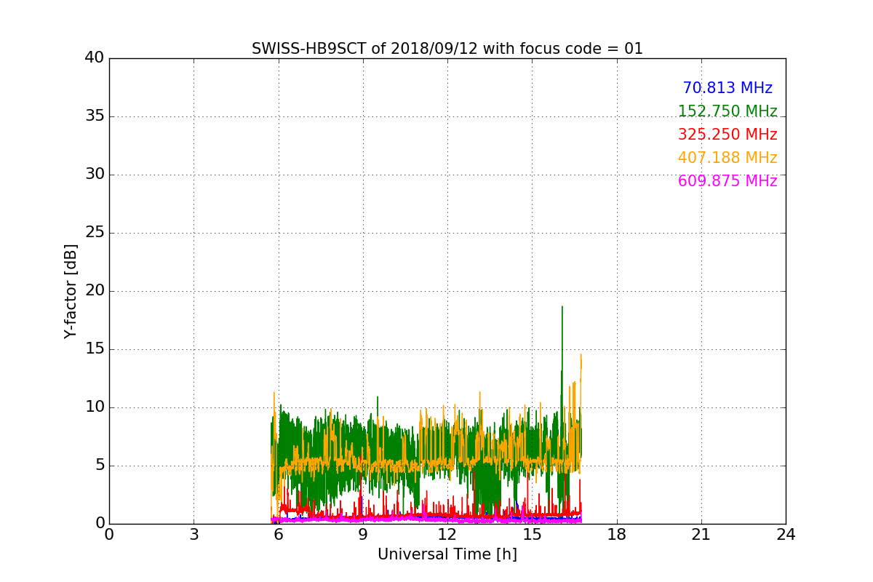Click the x-axis tick label 21
The height and width of the screenshot is (582, 873).
(x=701, y=535)
